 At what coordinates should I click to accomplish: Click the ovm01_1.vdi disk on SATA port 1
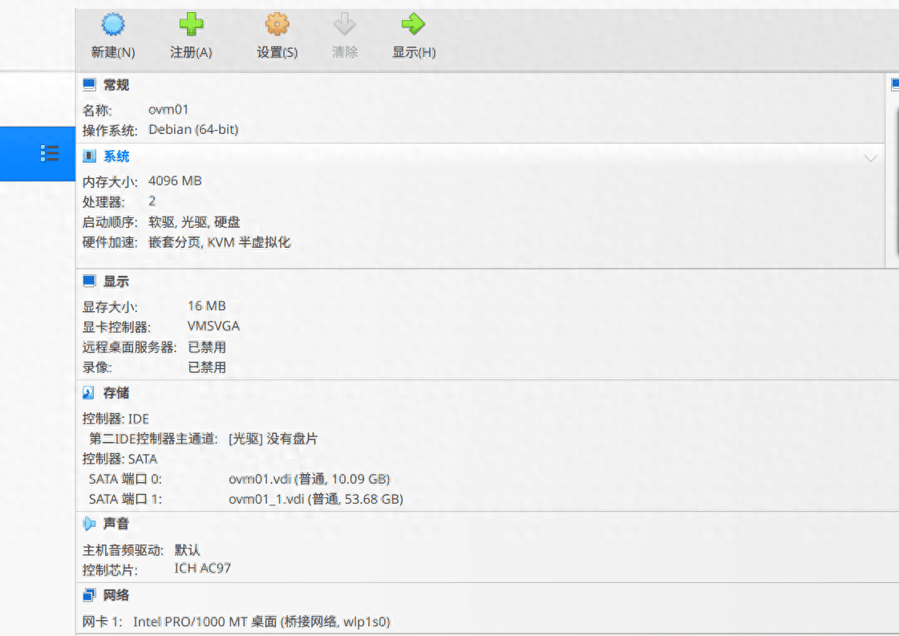pos(315,499)
